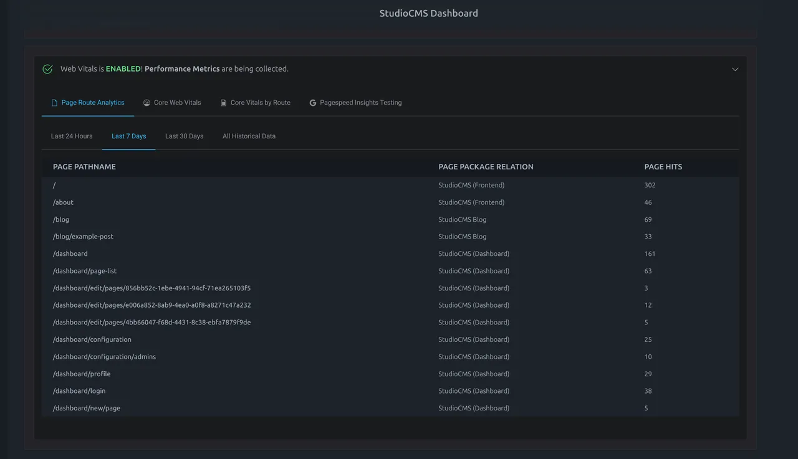Image resolution: width=798 pixels, height=459 pixels.
Task: Select the Last 7 Days range
Action: click(129, 136)
